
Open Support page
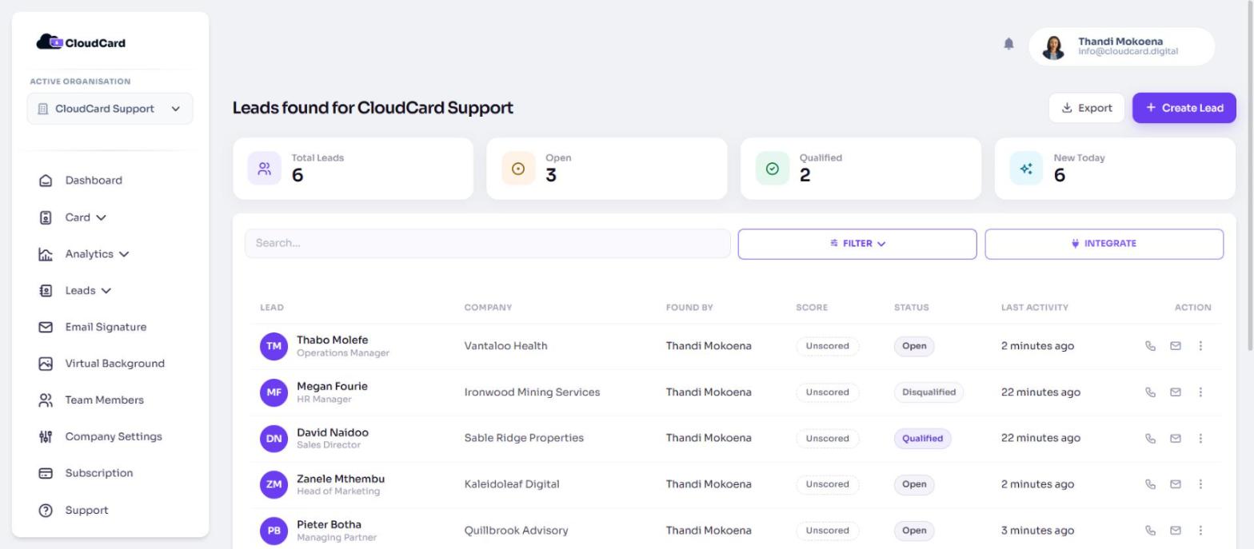point(86,511)
